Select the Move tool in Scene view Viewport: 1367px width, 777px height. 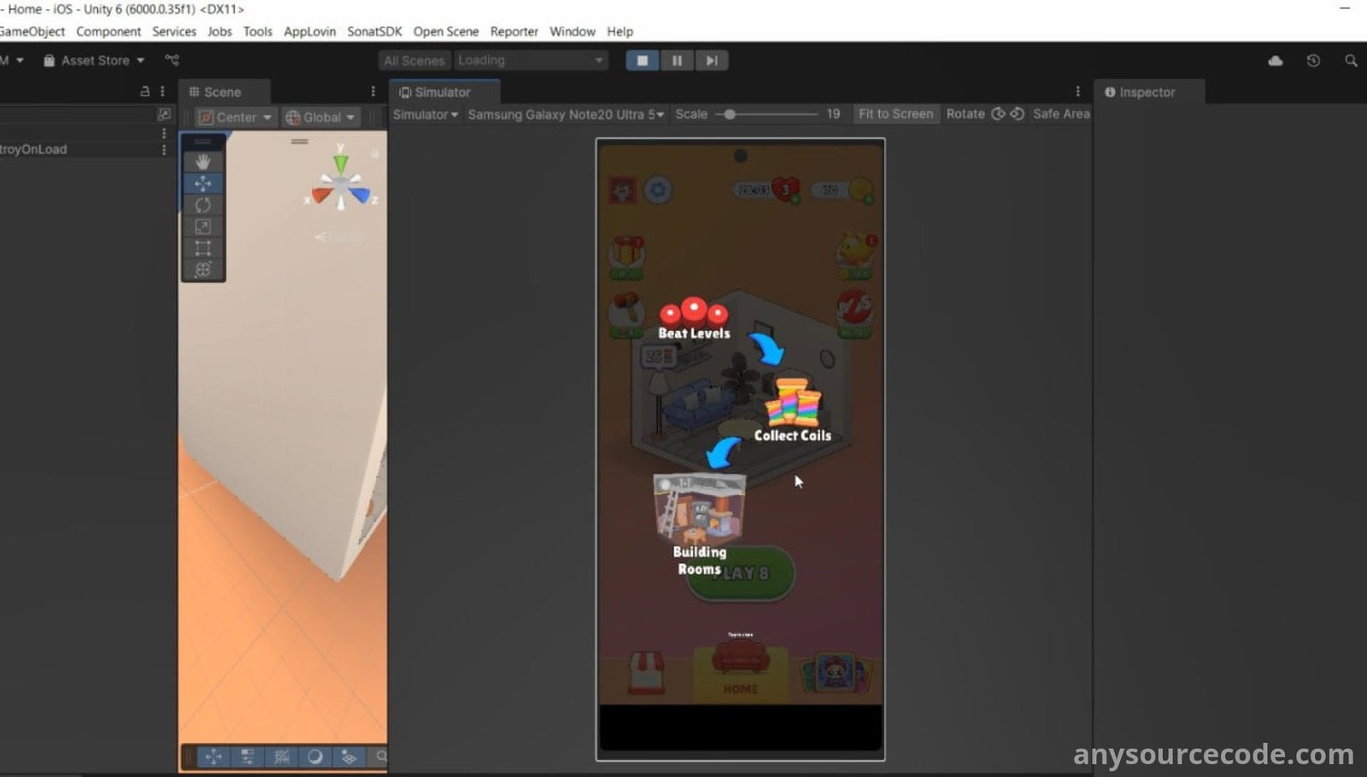tap(202, 184)
